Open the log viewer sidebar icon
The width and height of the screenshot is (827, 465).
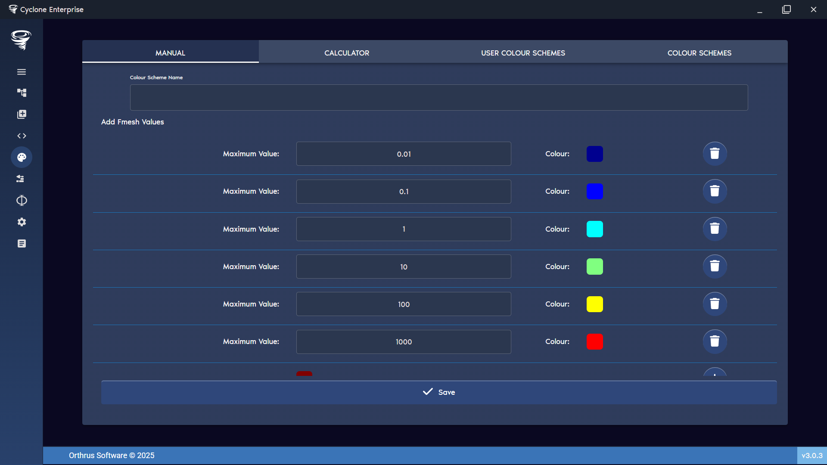click(22, 243)
